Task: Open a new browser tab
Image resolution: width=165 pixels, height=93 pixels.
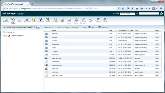Action: pyautogui.click(x=32, y=4)
